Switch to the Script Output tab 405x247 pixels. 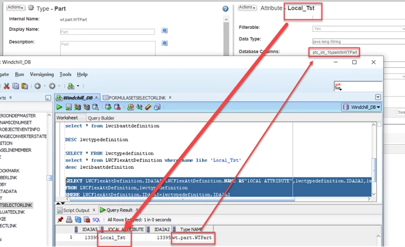click(76, 211)
